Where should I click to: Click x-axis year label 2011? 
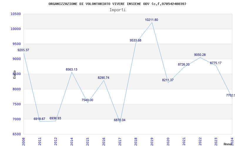click(40, 142)
